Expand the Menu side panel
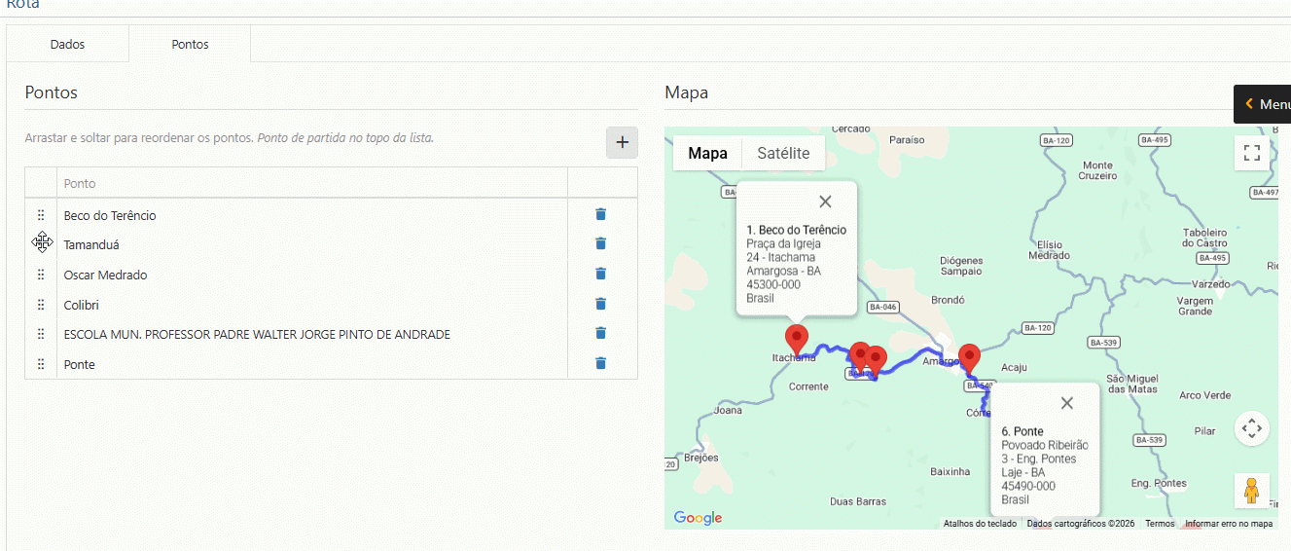 tap(1265, 104)
